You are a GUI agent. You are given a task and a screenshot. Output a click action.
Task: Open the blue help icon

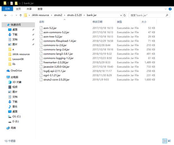pos(170,9)
